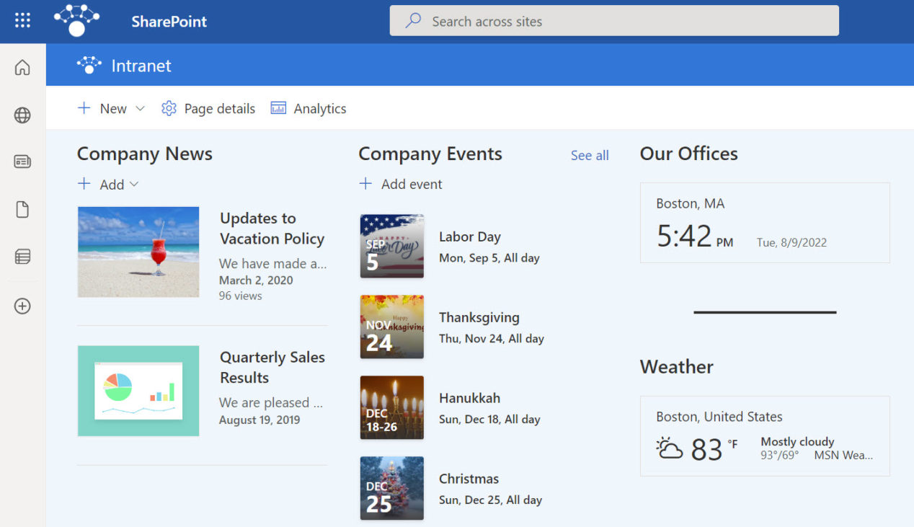Click the SharePoint logo in the top bar
The width and height of the screenshot is (914, 527).
click(x=76, y=20)
